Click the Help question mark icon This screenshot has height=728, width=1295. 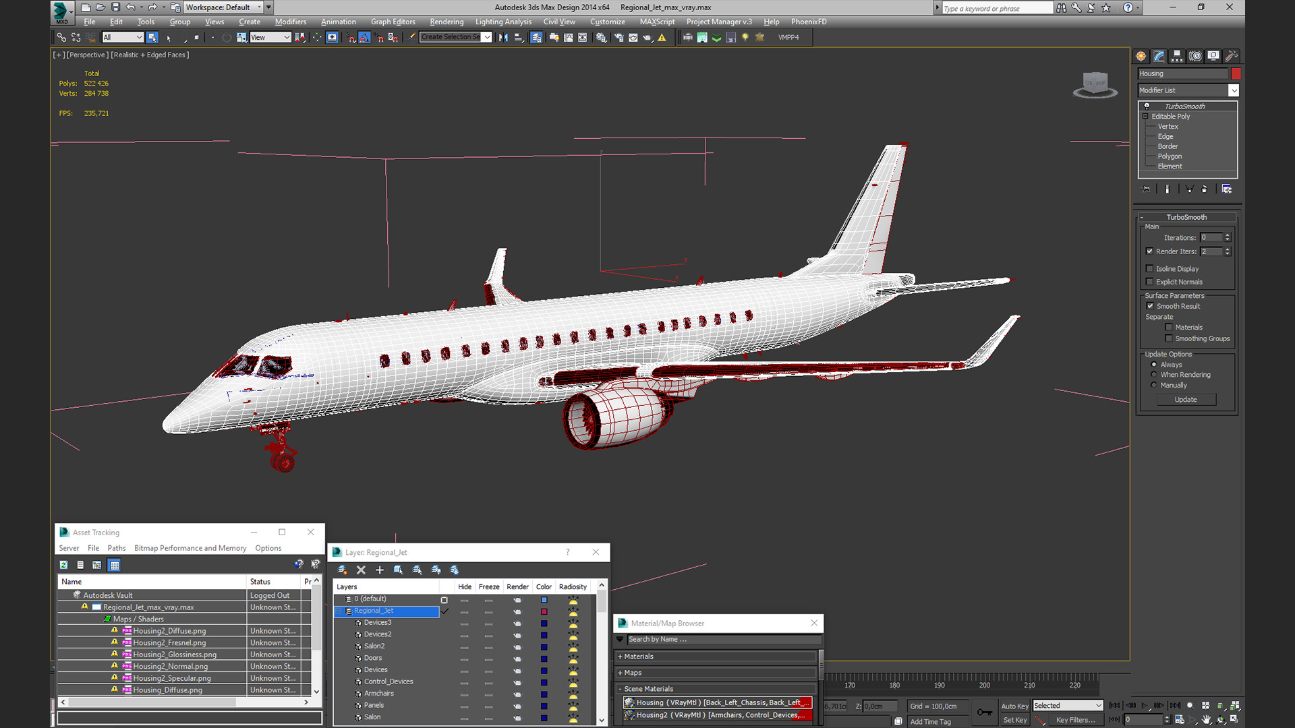point(1128,7)
